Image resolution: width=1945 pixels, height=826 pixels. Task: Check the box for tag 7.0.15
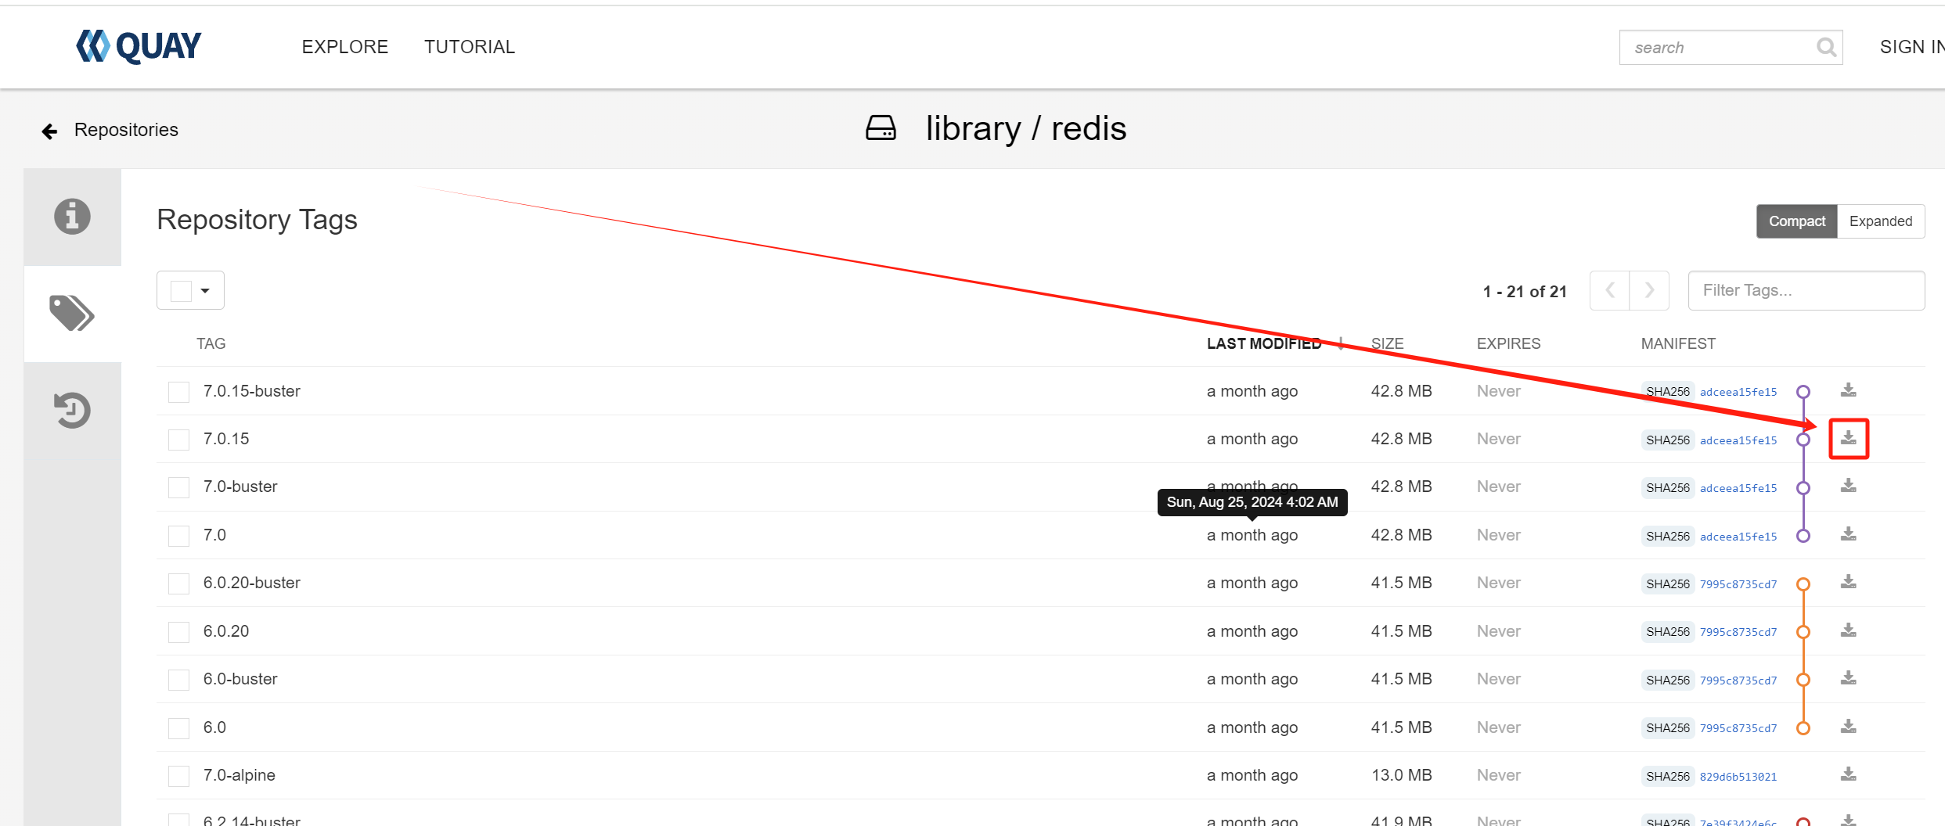(178, 440)
